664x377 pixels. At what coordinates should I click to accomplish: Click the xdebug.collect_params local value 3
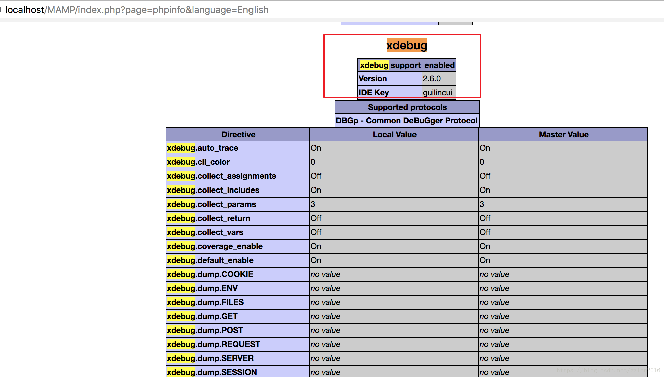(313, 204)
